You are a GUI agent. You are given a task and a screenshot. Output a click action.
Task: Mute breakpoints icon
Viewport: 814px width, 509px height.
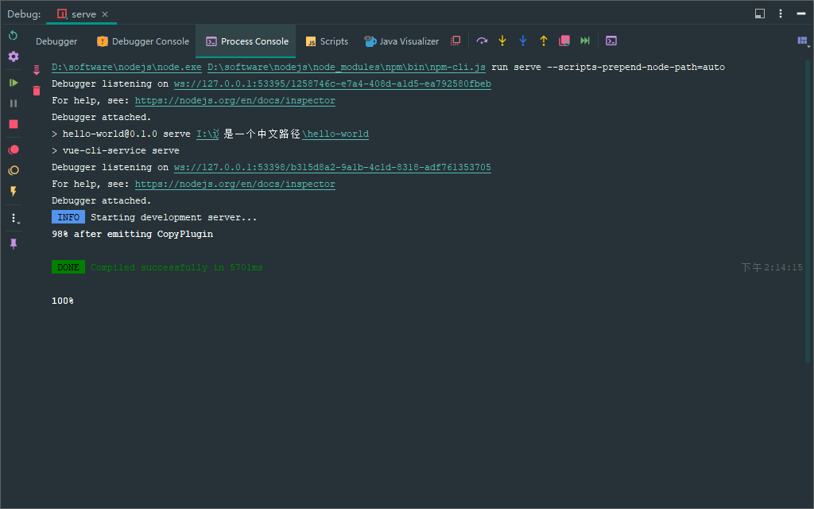click(x=14, y=170)
